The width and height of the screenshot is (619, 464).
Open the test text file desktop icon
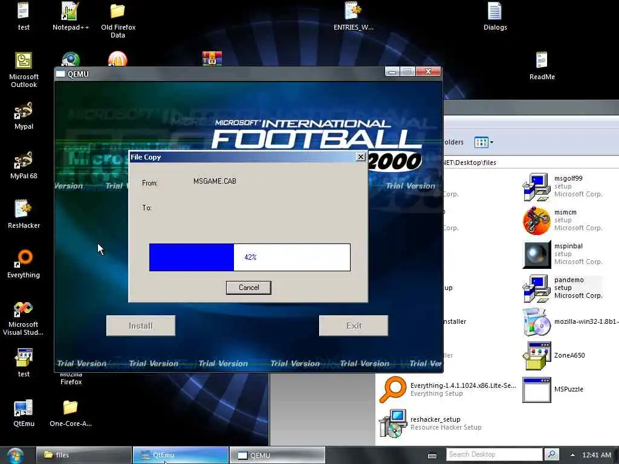24,16
